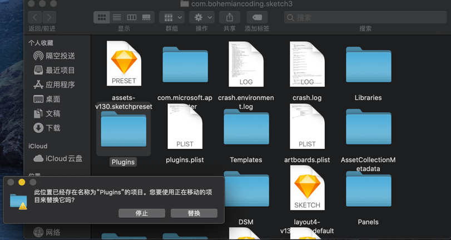Select the crash.environment.log file icon

(246, 64)
